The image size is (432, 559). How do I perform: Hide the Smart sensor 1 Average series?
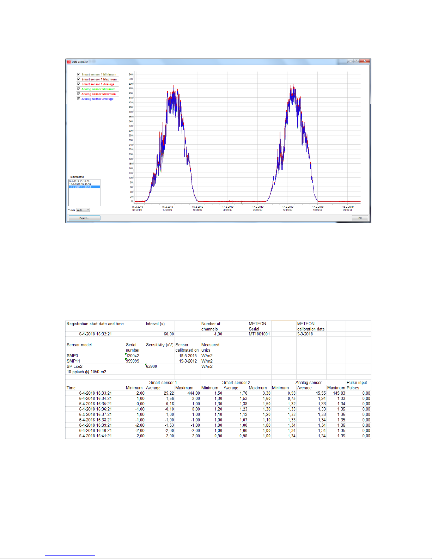tap(79, 84)
